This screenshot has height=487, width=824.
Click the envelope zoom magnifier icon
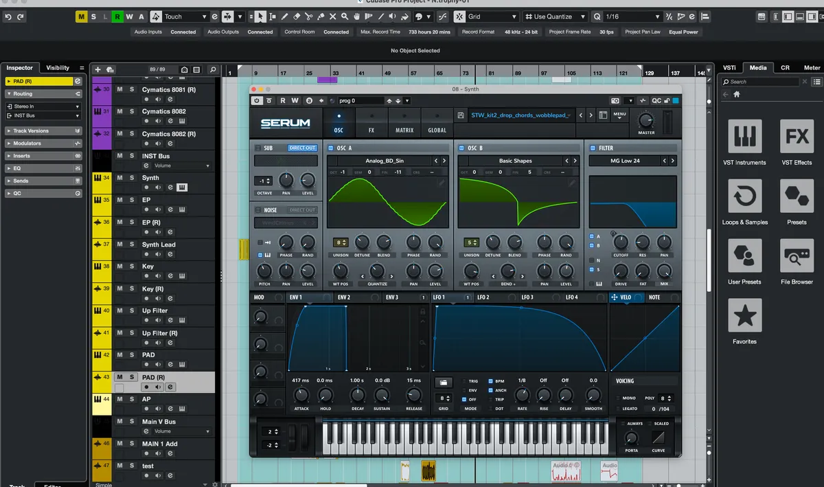(x=422, y=341)
